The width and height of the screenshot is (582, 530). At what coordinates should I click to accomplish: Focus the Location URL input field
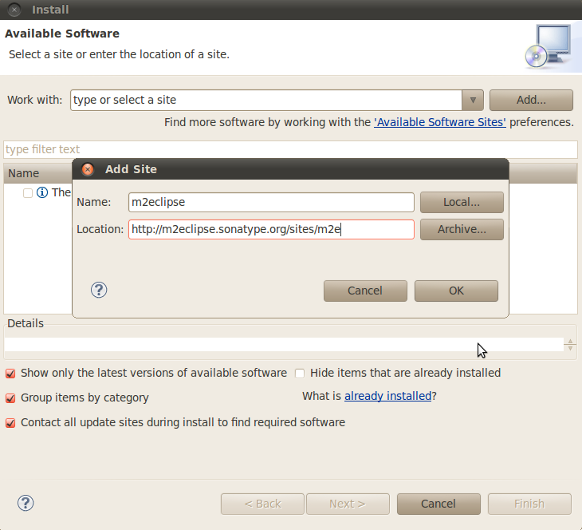(271, 229)
